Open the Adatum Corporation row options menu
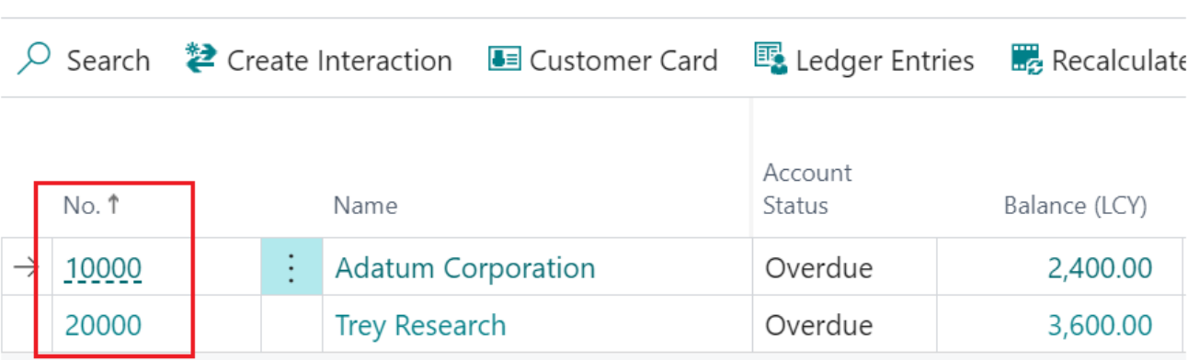Screen dimensions: 1188x360 [x=291, y=266]
